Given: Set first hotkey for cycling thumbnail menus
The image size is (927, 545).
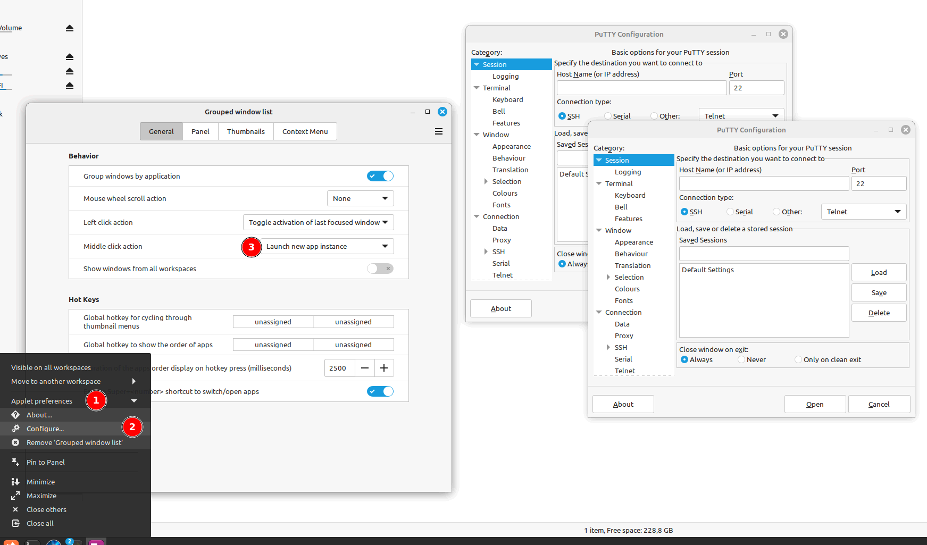Looking at the screenshot, I should [x=273, y=322].
